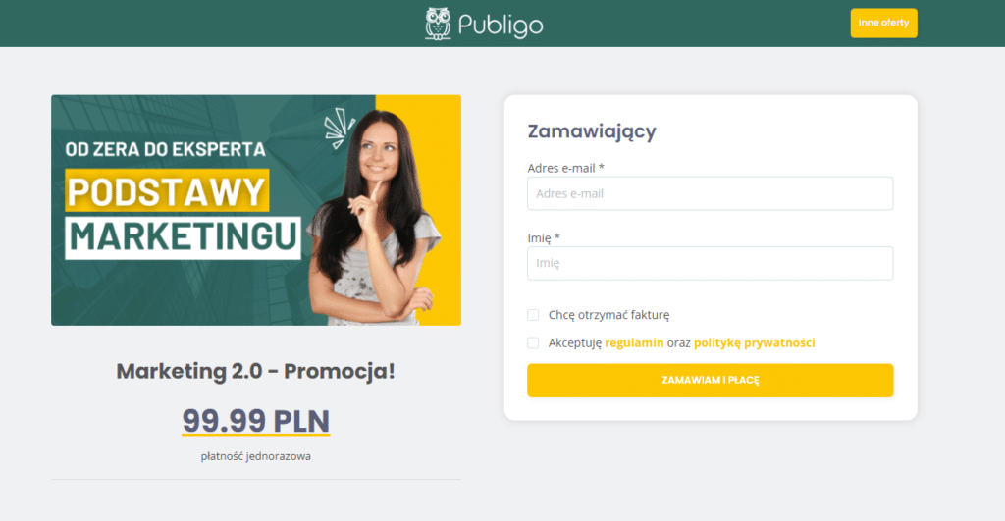Open the Inne oferty button
The height and width of the screenshot is (521, 1005).
pos(884,24)
